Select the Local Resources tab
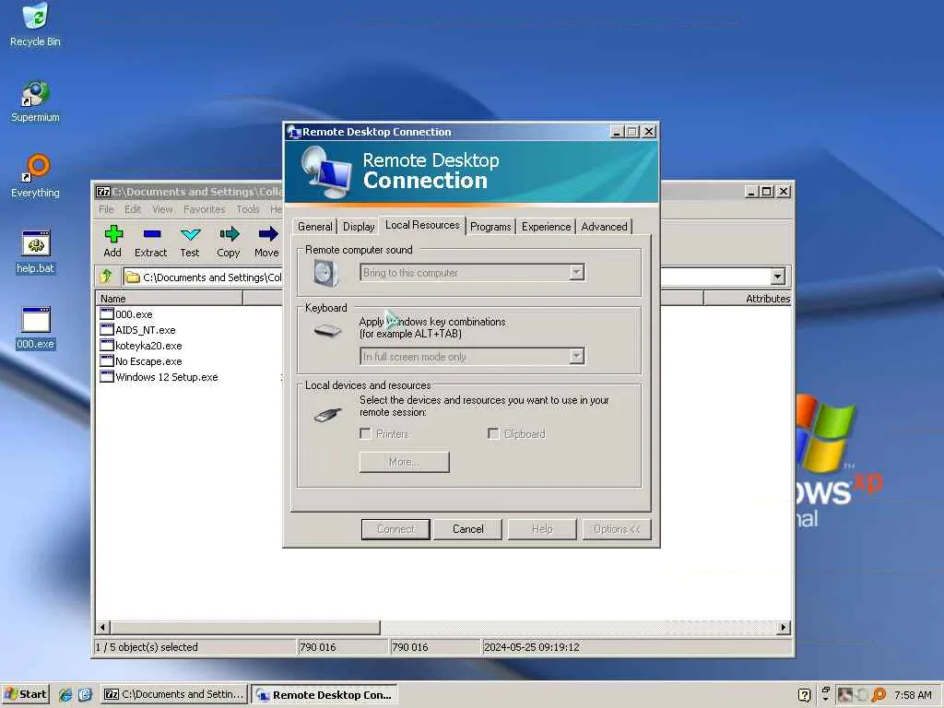 422,225
